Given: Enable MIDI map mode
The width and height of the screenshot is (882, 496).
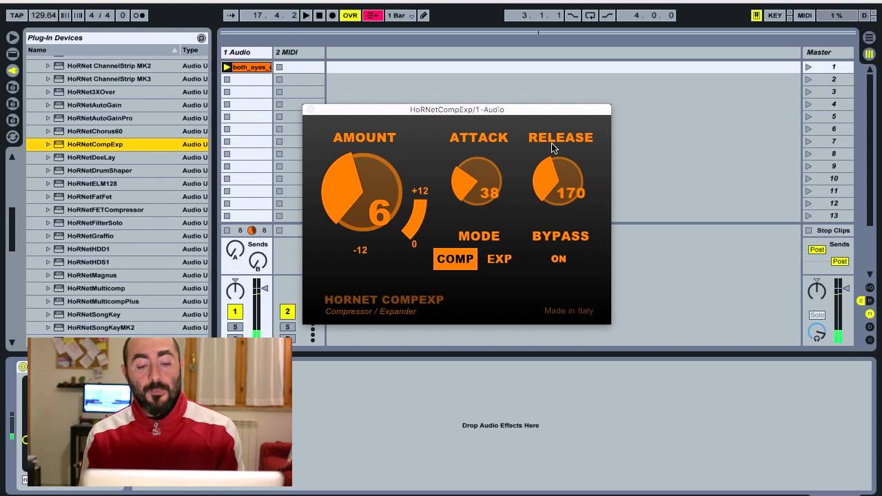Looking at the screenshot, I should point(804,15).
